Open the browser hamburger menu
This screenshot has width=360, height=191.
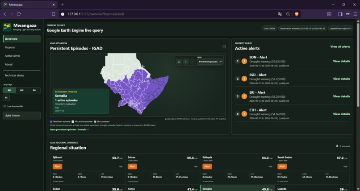click(355, 14)
